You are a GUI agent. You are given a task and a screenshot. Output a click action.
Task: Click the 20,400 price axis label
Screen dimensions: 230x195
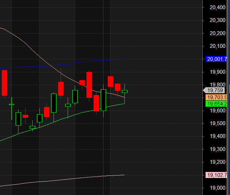218,7
